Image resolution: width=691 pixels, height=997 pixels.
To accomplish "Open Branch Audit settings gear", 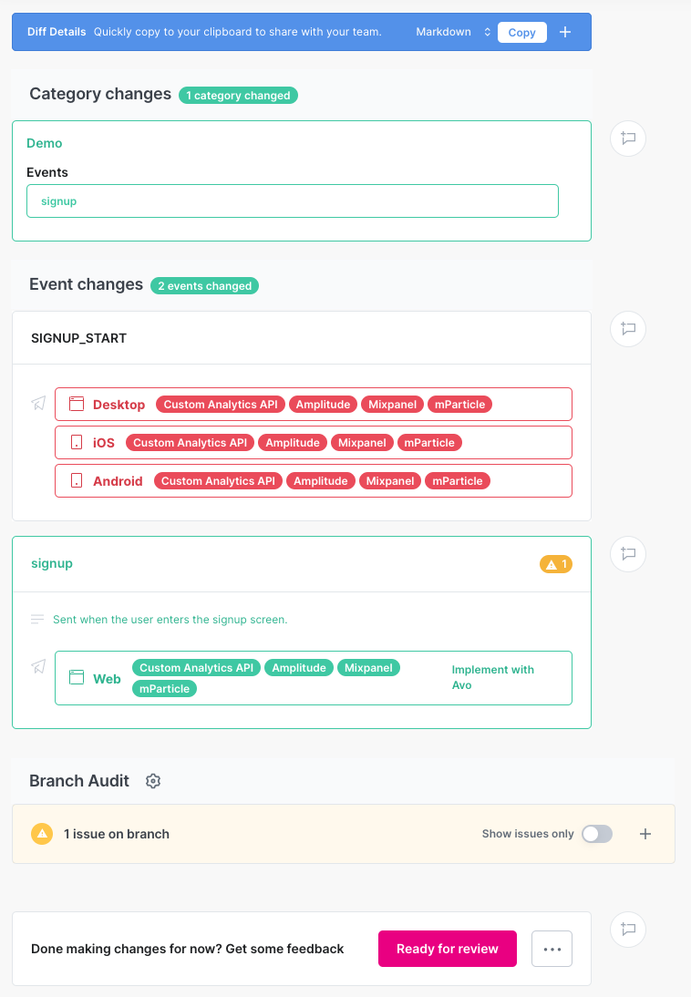I will point(153,781).
